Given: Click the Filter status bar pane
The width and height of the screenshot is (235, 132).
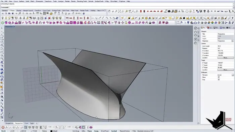Looking at the screenshot, I should 134,131.
